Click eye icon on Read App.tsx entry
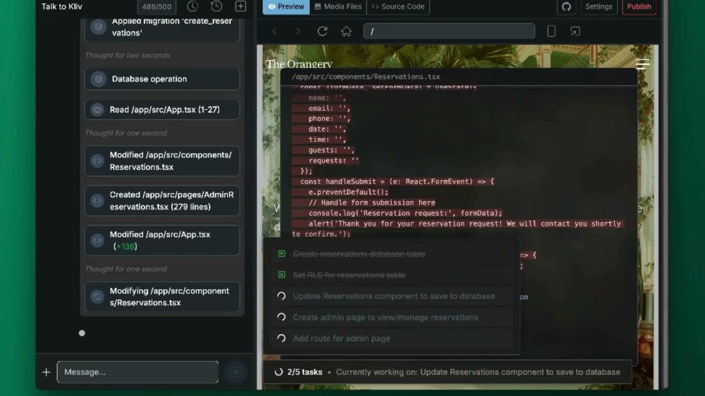The image size is (705, 396). [x=97, y=109]
